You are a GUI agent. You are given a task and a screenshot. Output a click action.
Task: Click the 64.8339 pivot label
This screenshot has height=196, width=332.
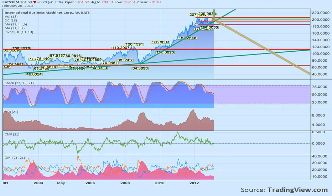click(99, 68)
